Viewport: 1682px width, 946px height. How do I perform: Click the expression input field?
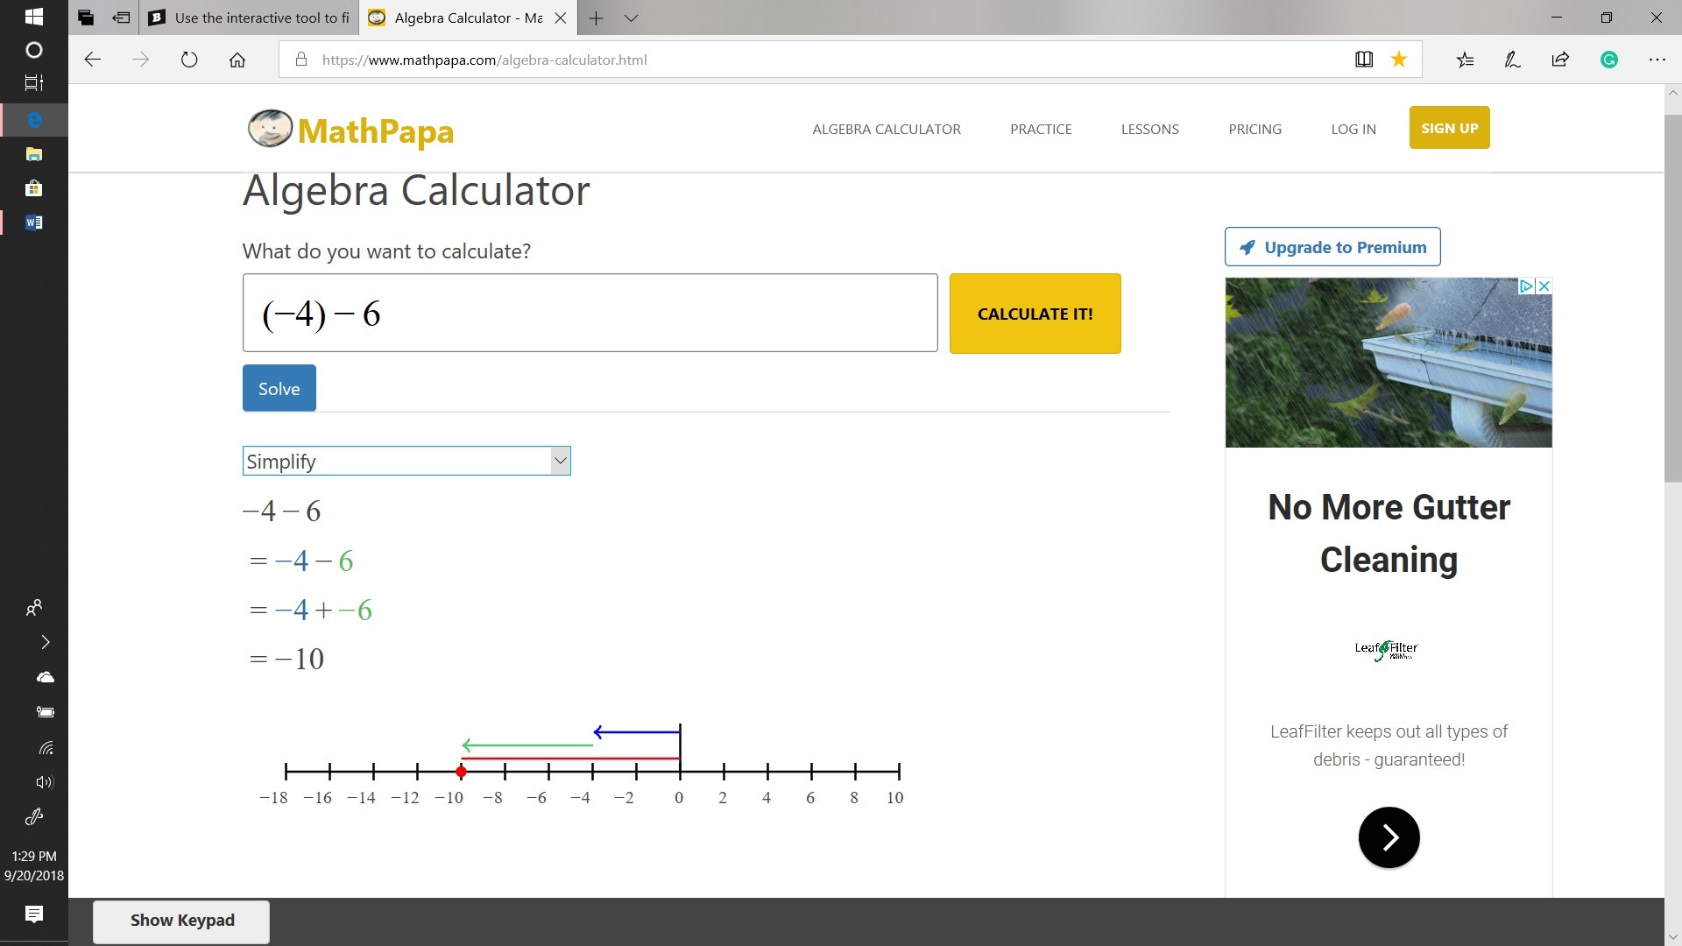(x=590, y=313)
